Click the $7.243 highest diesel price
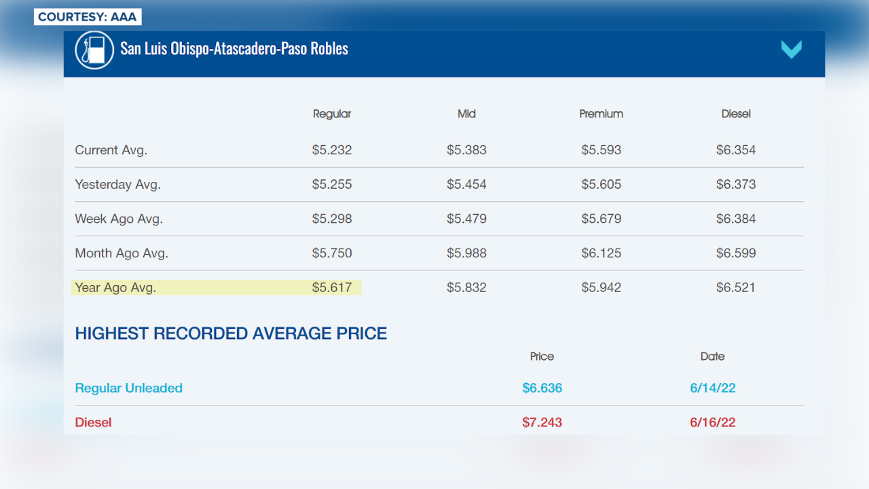 [542, 422]
